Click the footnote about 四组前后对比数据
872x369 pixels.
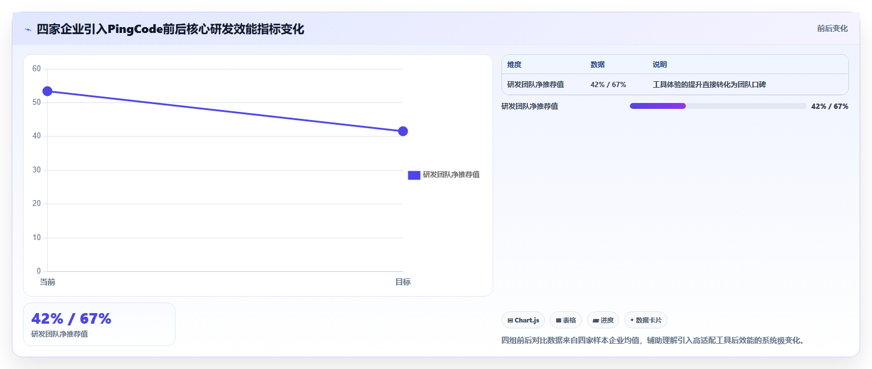[653, 340]
